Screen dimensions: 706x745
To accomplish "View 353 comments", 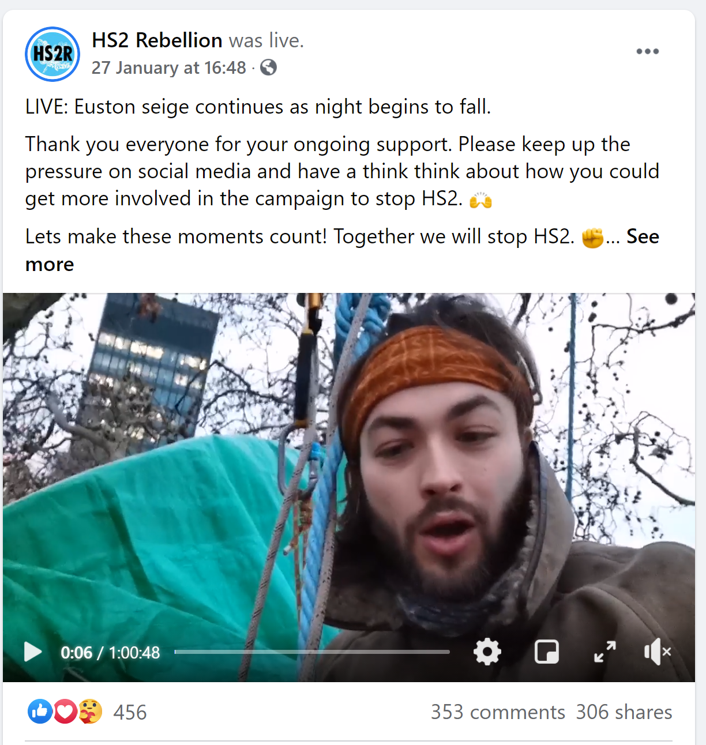I will pos(498,712).
